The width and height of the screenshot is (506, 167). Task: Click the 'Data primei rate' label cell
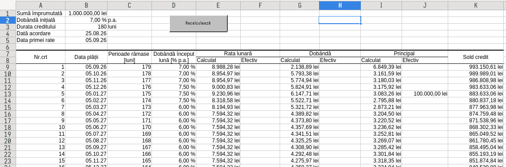tap(41, 40)
